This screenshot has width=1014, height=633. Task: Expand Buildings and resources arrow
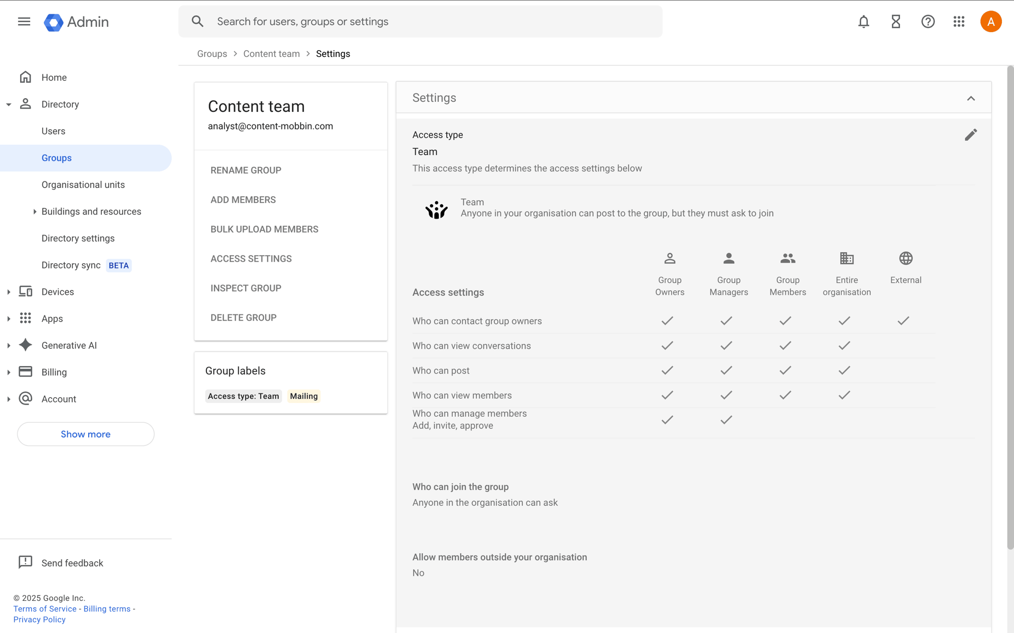[35, 212]
